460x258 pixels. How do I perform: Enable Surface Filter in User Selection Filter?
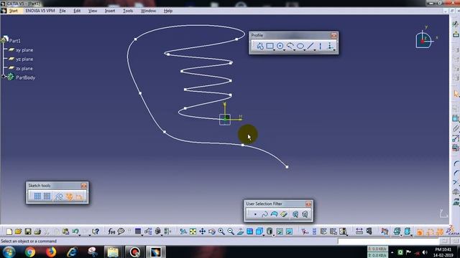click(x=274, y=214)
